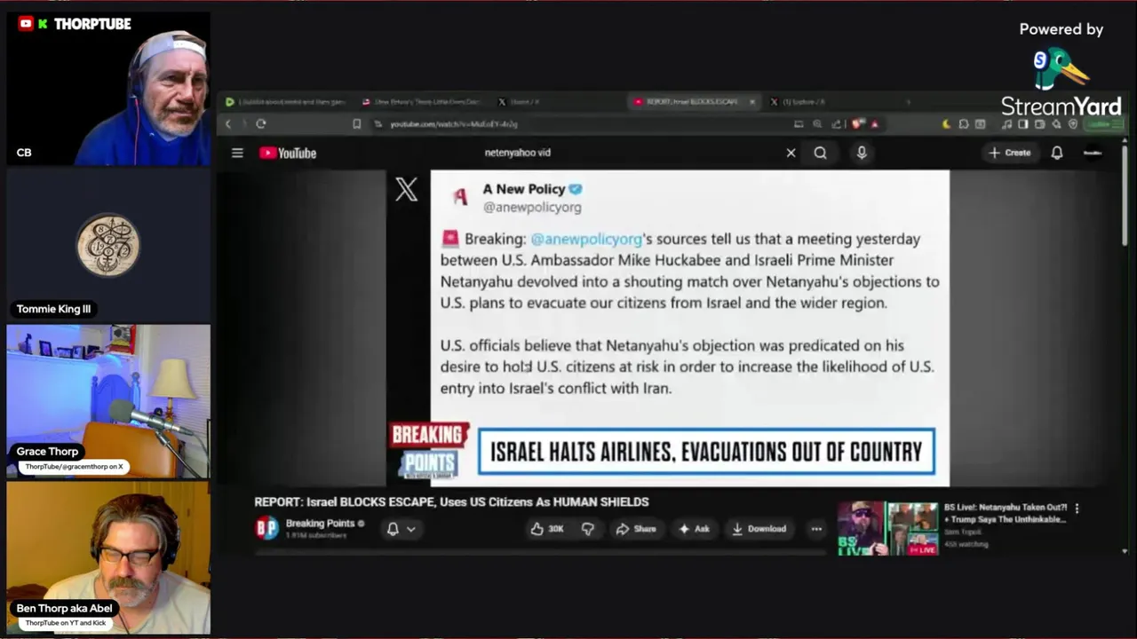
Task: Click the 'ISRAEL HALTS AIRLINES' banner in video
Action: click(706, 453)
